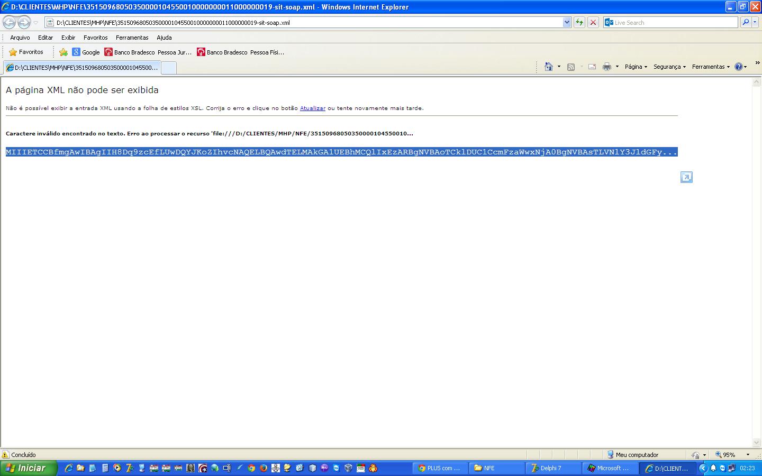
Task: Open the Ajuda menu
Action: (164, 38)
